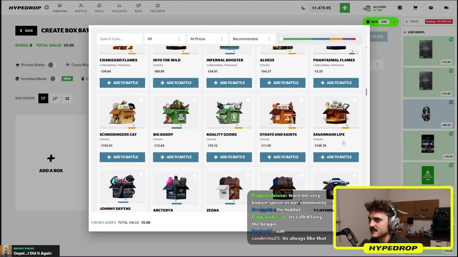Click the €1,479.95 balance display
This screenshot has height=257, width=458.
point(322,8)
